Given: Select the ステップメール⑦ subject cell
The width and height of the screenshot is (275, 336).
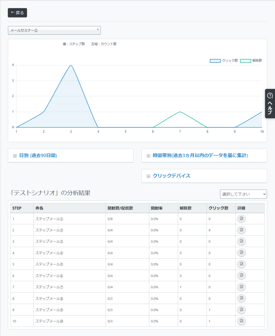Looking at the screenshot, I should [69, 287].
